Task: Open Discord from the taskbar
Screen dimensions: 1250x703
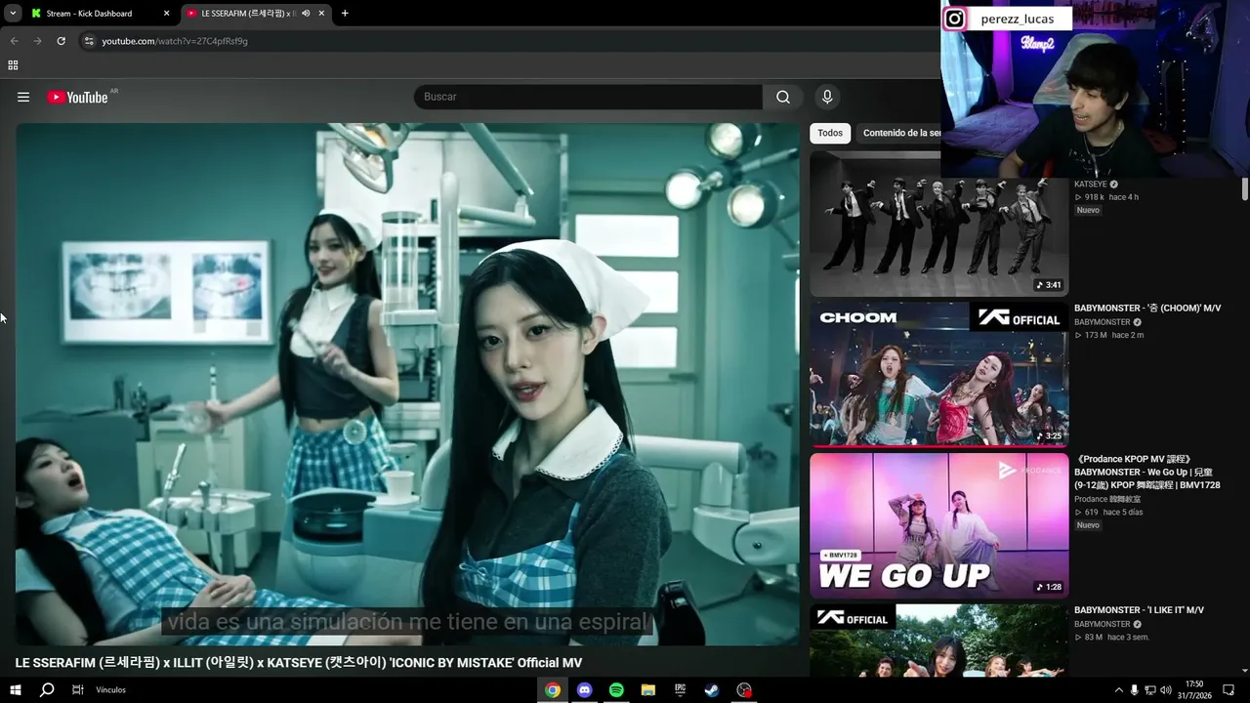Action: (x=585, y=690)
